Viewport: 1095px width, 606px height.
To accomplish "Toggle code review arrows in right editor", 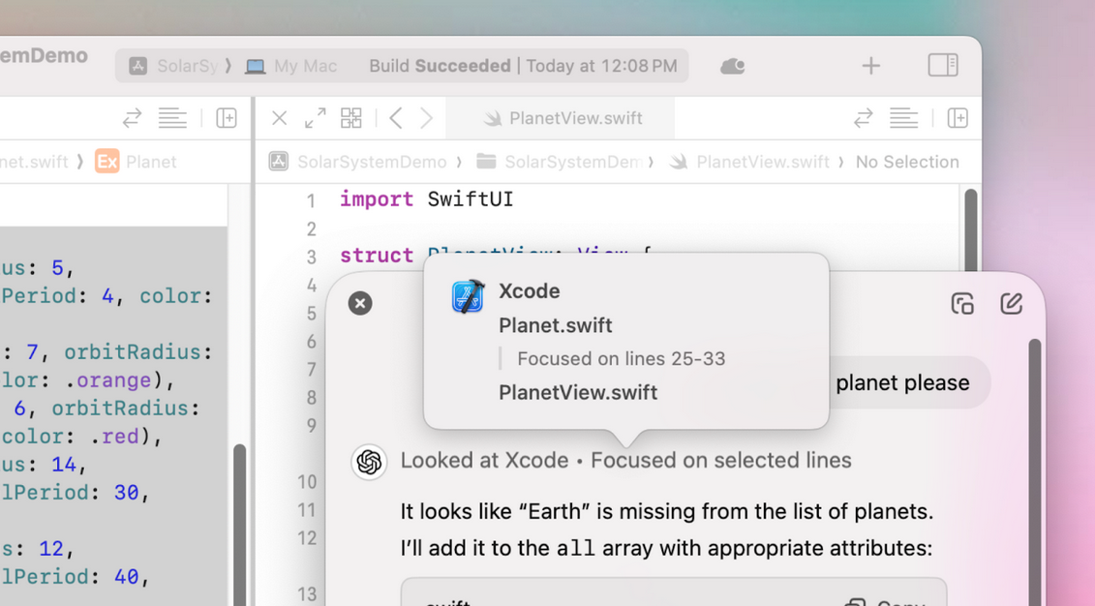I will click(x=863, y=118).
